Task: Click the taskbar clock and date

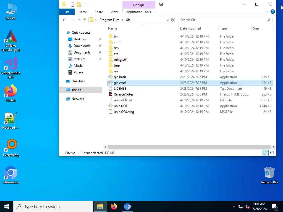Action: pyautogui.click(x=259, y=206)
